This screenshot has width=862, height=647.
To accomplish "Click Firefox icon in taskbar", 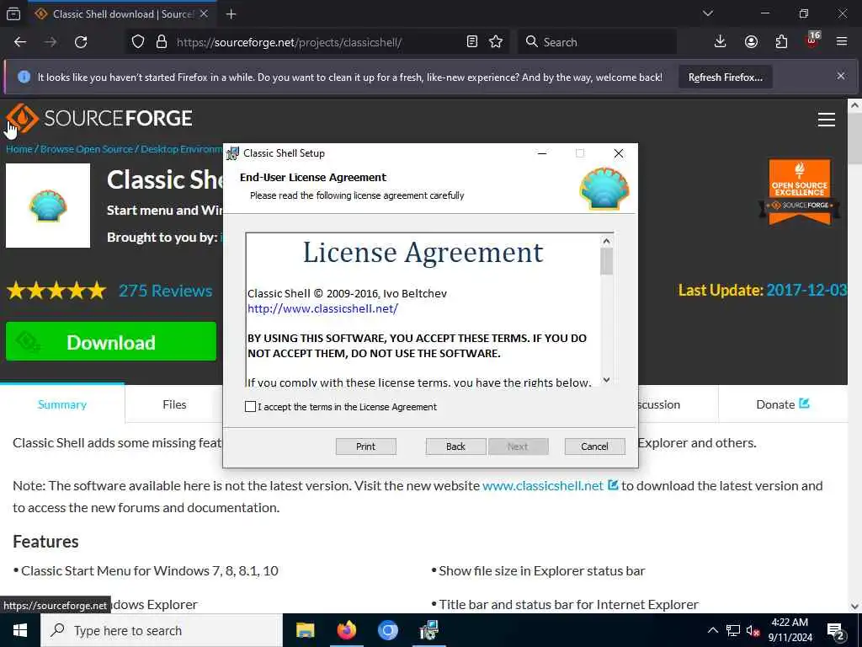I will coord(346,630).
